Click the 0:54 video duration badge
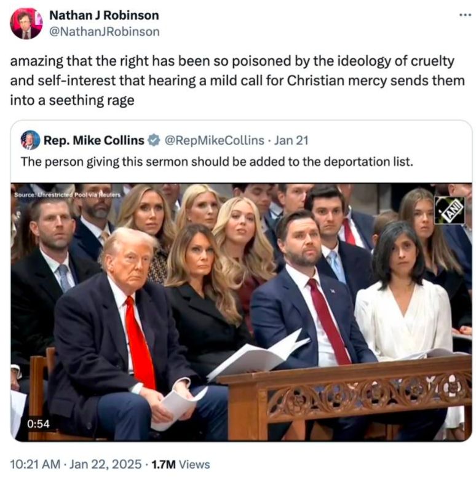Image resolution: width=476 pixels, height=477 pixels. point(38,424)
